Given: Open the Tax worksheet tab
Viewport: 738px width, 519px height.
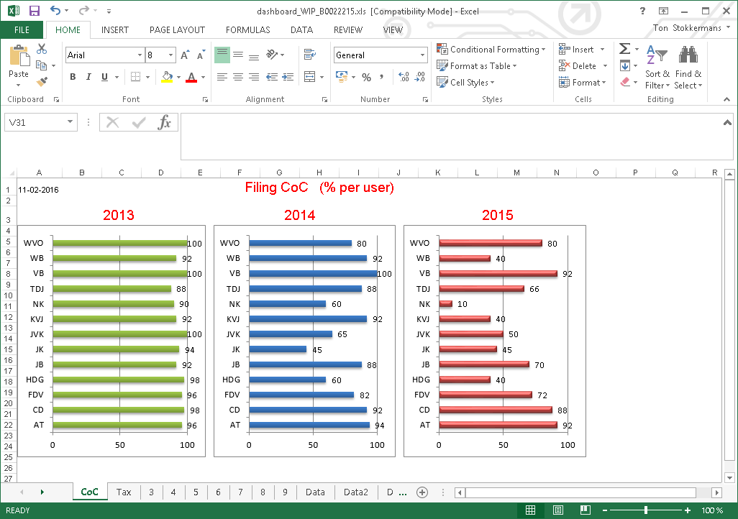Looking at the screenshot, I should 124,492.
